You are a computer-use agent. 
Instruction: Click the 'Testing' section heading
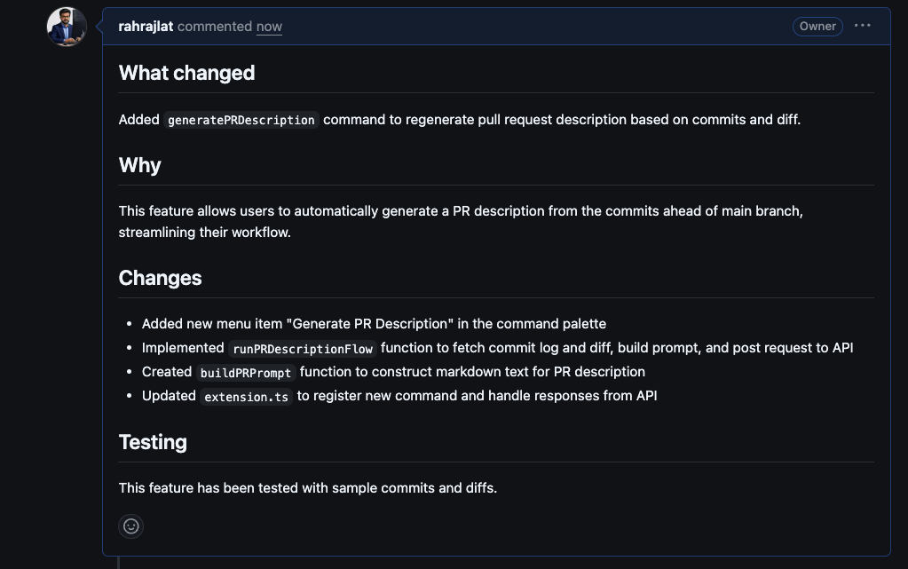point(153,441)
